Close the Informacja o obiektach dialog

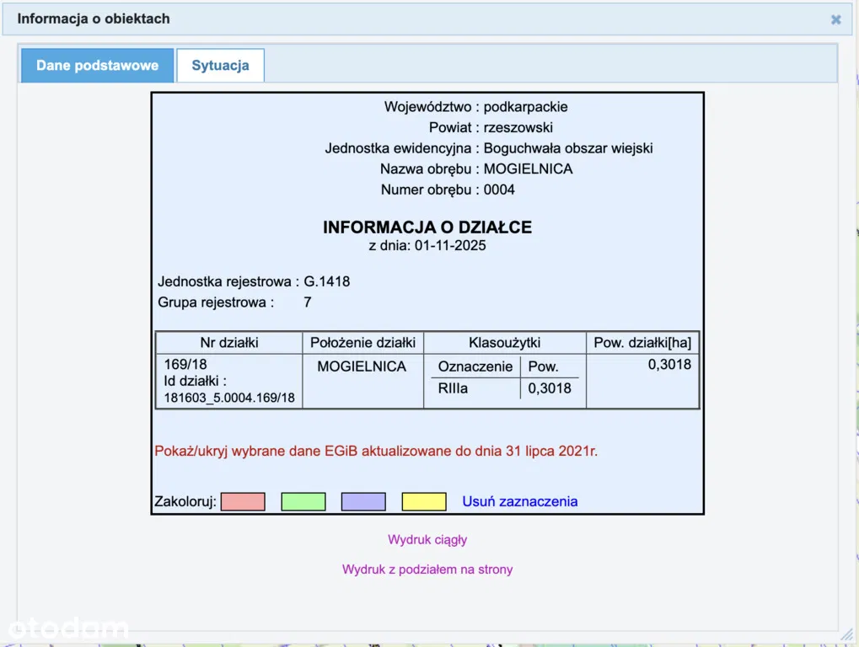click(x=835, y=19)
